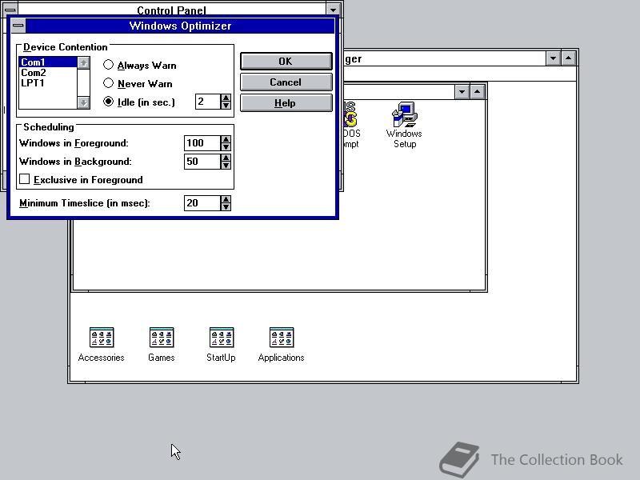The height and width of the screenshot is (480, 640).
Task: Maximize the inner program group window
Action: point(477,92)
